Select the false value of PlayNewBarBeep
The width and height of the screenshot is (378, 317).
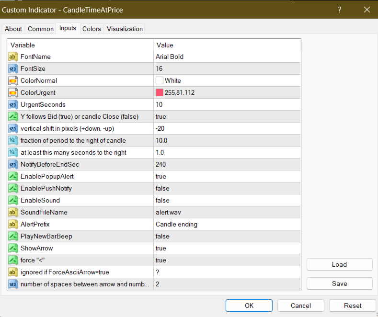tap(162, 236)
